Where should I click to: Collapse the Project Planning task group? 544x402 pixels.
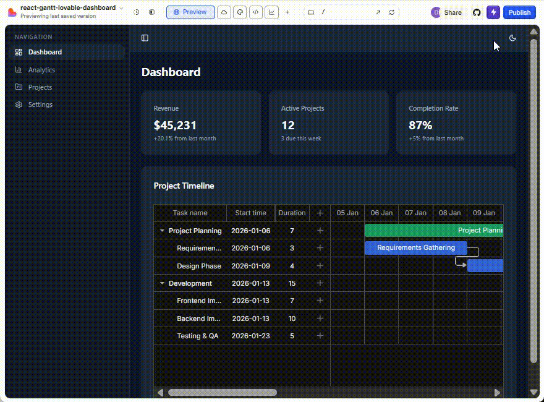click(x=162, y=231)
